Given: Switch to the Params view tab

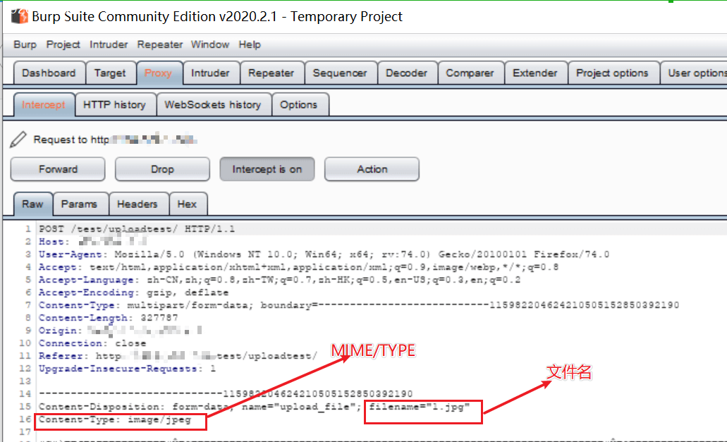Looking at the screenshot, I should (79, 204).
